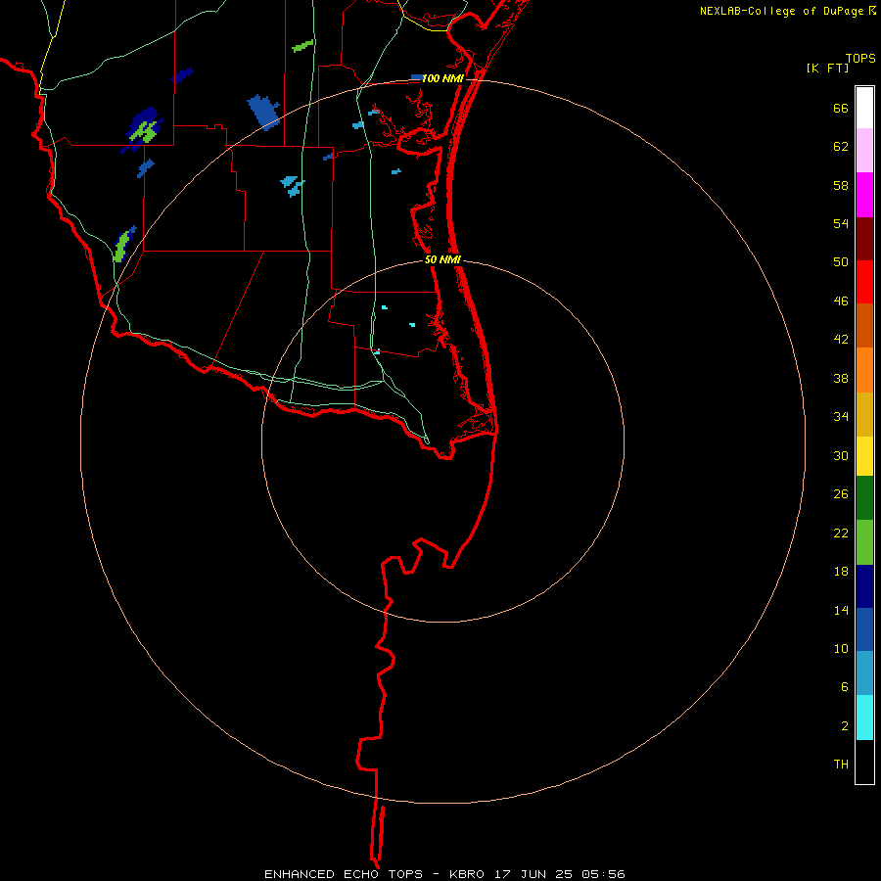881x881 pixels.
Task: Click the legend value 54
Action: click(x=841, y=223)
